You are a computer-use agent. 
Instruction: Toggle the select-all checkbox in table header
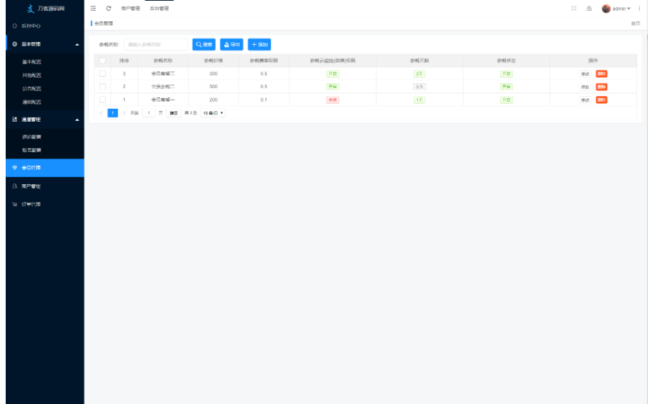[x=102, y=60]
